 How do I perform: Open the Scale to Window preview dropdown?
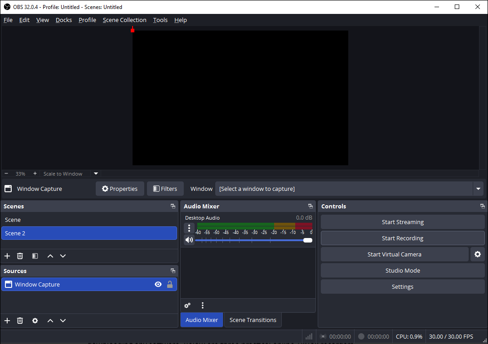[x=95, y=173]
